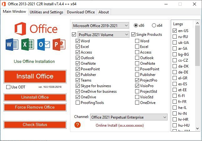Viewport: 202px width, 141px height.
Task: Open the Download Office tab
Action: pyautogui.click(x=81, y=12)
